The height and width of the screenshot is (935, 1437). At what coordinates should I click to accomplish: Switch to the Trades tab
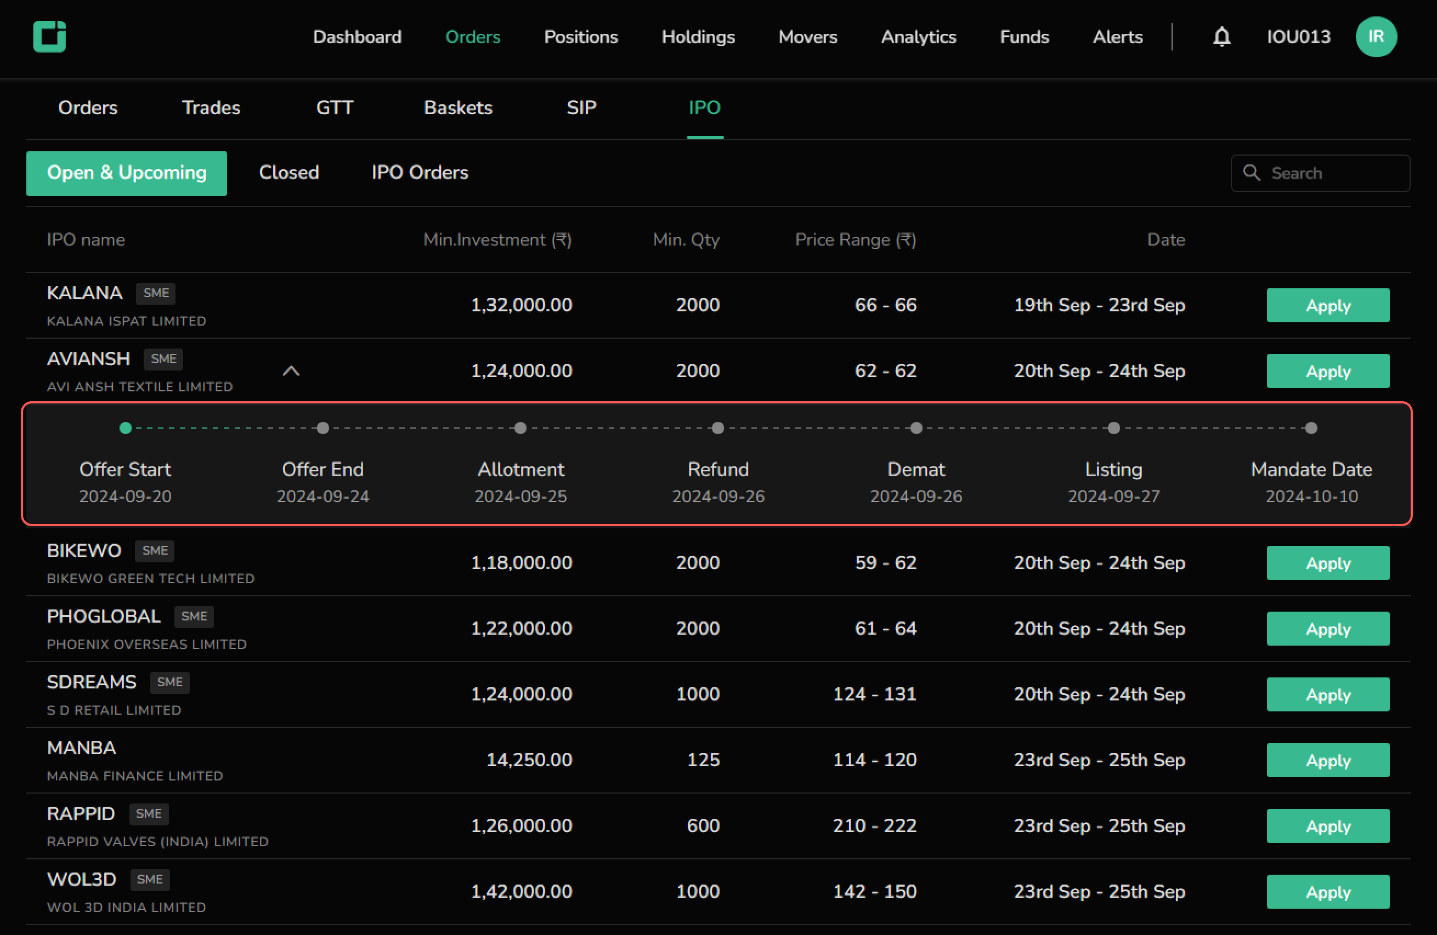tap(211, 107)
